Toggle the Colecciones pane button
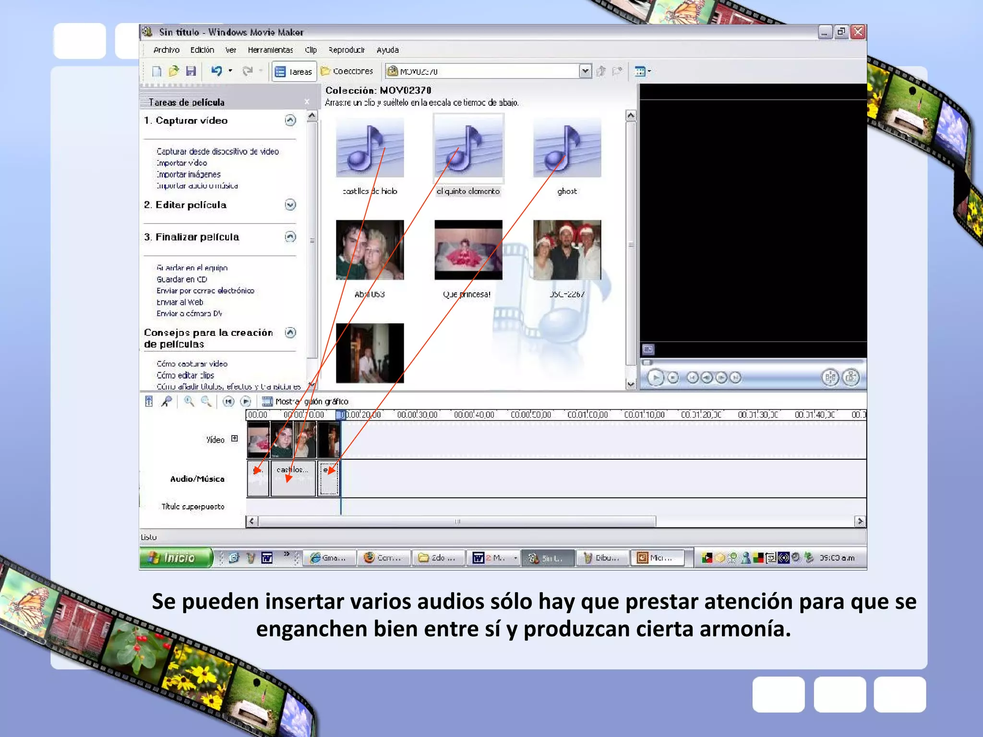 347,71
